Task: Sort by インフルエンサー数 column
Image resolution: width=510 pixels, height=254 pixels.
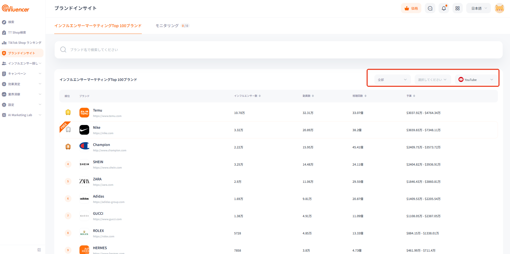Action: click(x=247, y=96)
